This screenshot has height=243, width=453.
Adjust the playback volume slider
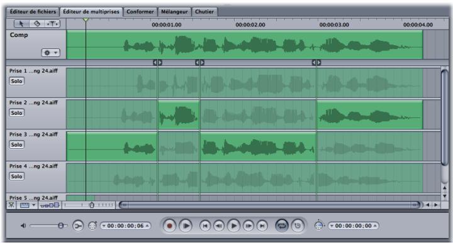tap(48, 225)
